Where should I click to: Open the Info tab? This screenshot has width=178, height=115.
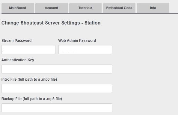point(153,8)
